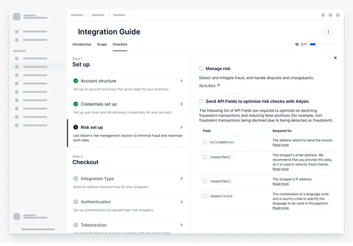This screenshot has width=353, height=246.
Task: Expand the Authentication chevron
Action: 181,202
